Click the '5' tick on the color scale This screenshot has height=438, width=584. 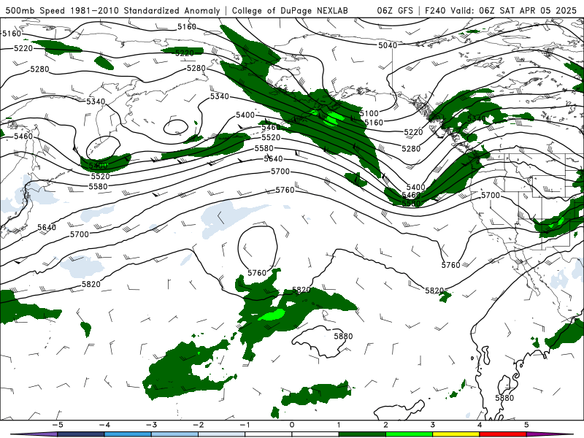tap(526, 425)
